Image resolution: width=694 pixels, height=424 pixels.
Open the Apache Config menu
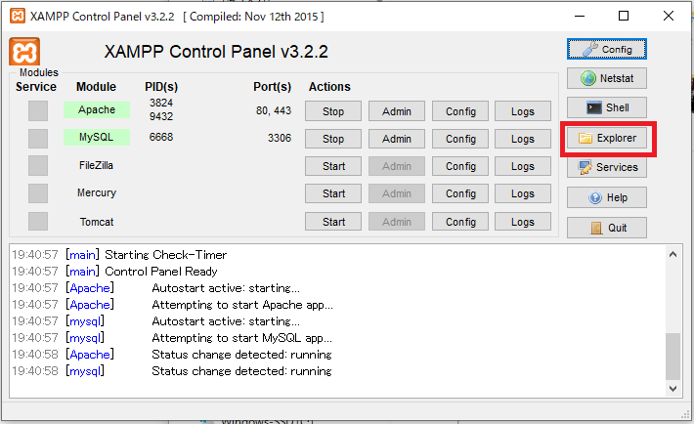pyautogui.click(x=460, y=111)
